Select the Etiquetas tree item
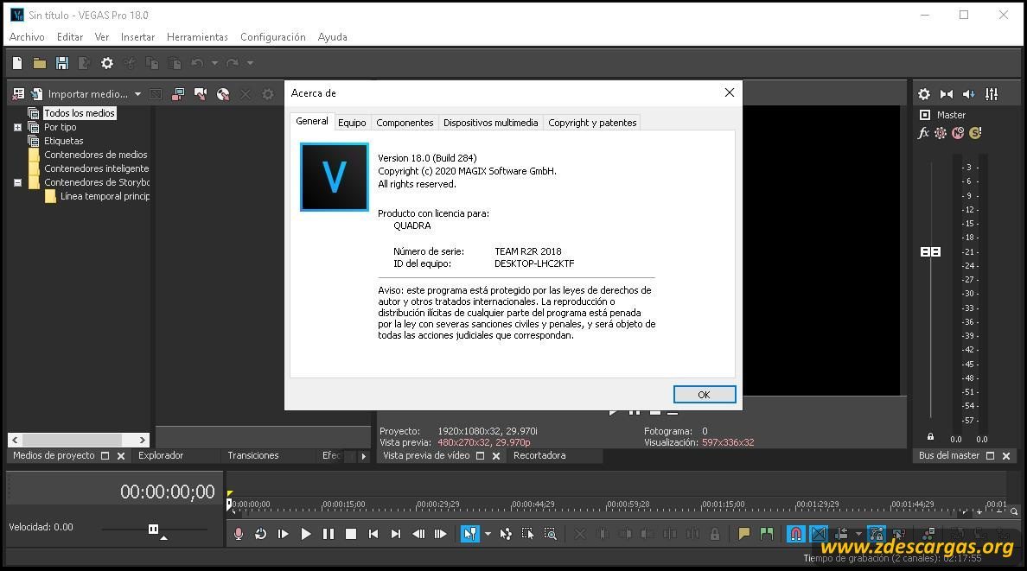Image resolution: width=1027 pixels, height=571 pixels. tap(63, 141)
